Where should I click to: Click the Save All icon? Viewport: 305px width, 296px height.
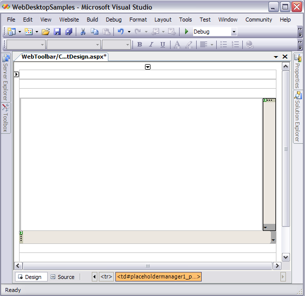tap(69, 32)
